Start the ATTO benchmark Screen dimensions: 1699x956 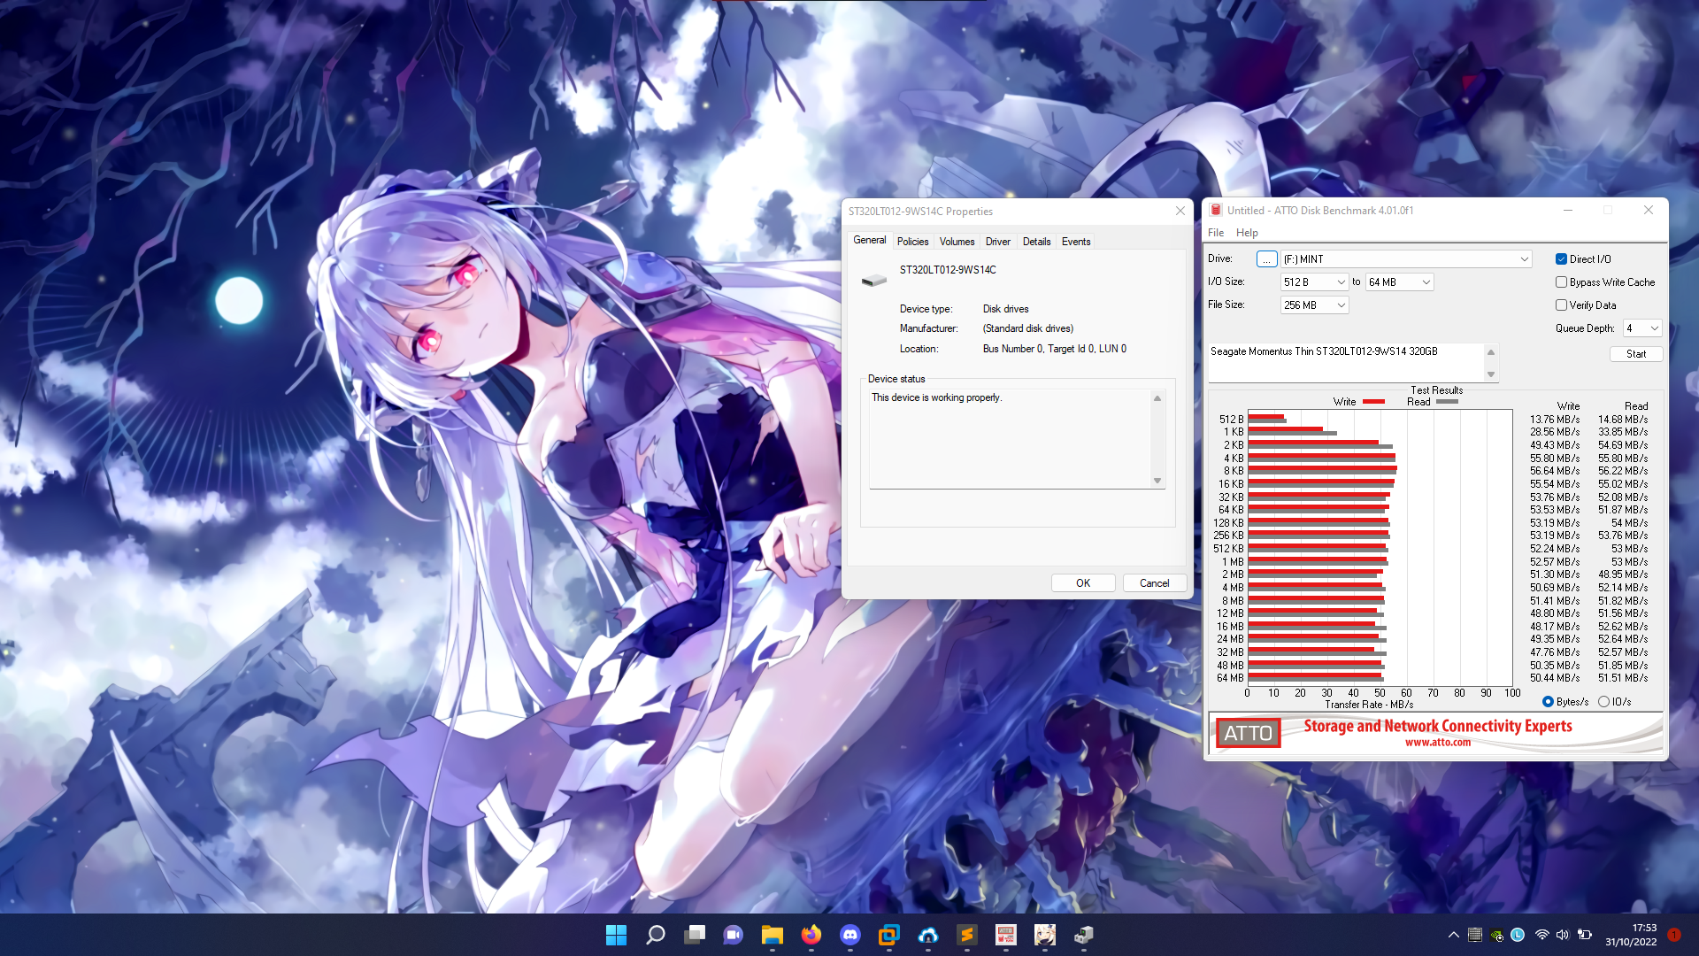coord(1635,353)
